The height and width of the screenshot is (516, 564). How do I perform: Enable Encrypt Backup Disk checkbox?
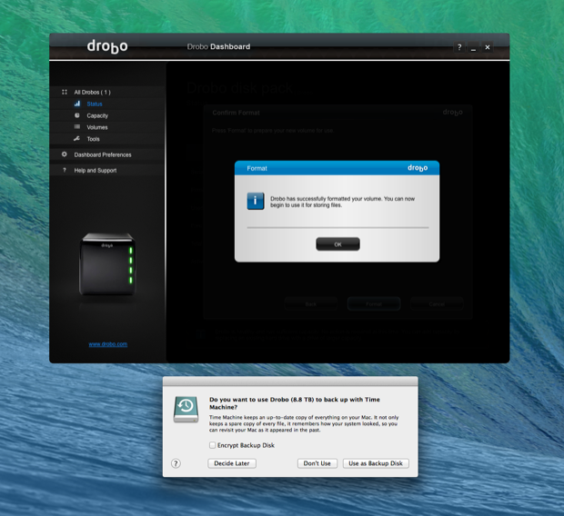click(x=213, y=445)
